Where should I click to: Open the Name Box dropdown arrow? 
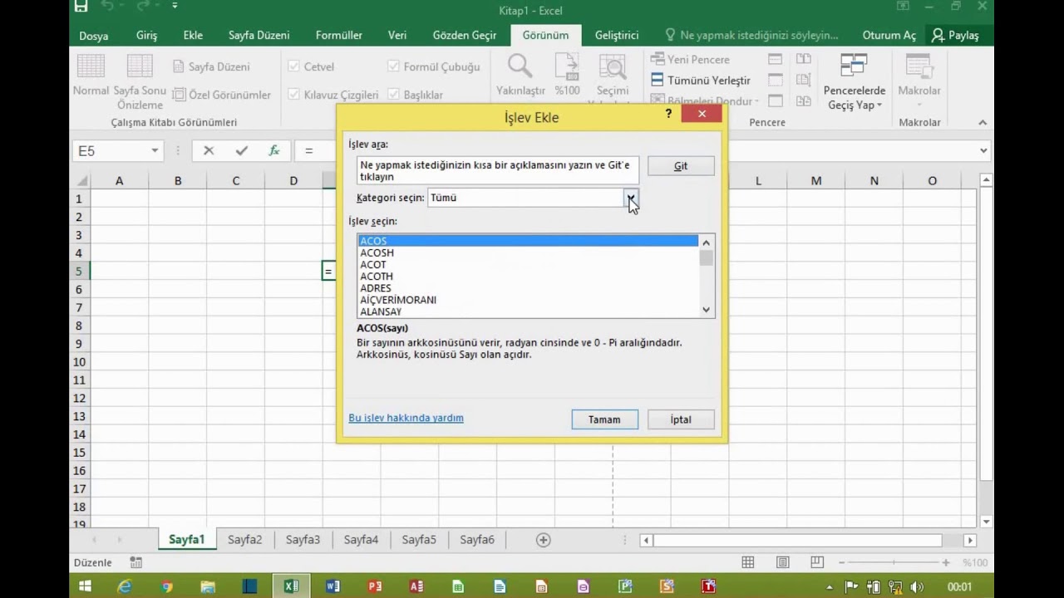(x=155, y=151)
